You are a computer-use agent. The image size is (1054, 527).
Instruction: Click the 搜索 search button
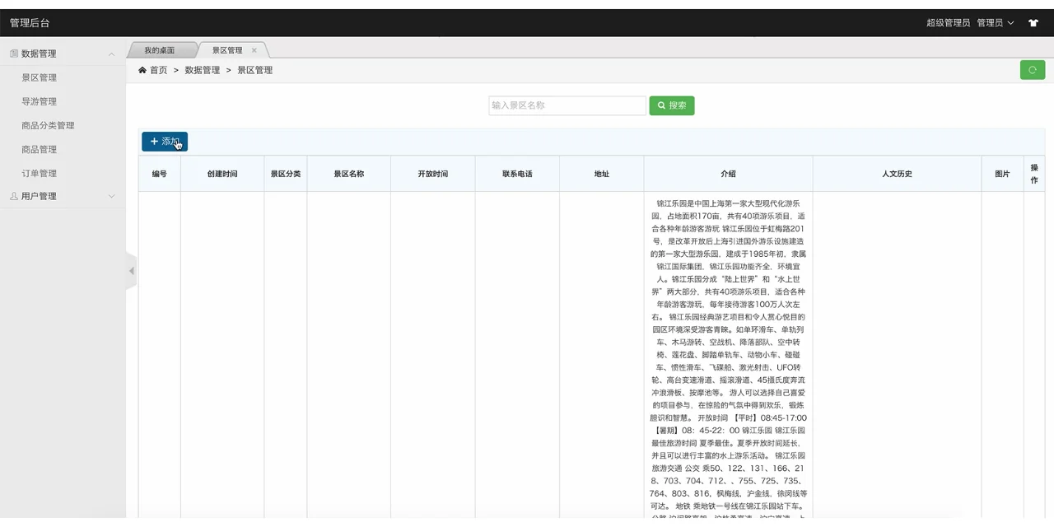[671, 105]
